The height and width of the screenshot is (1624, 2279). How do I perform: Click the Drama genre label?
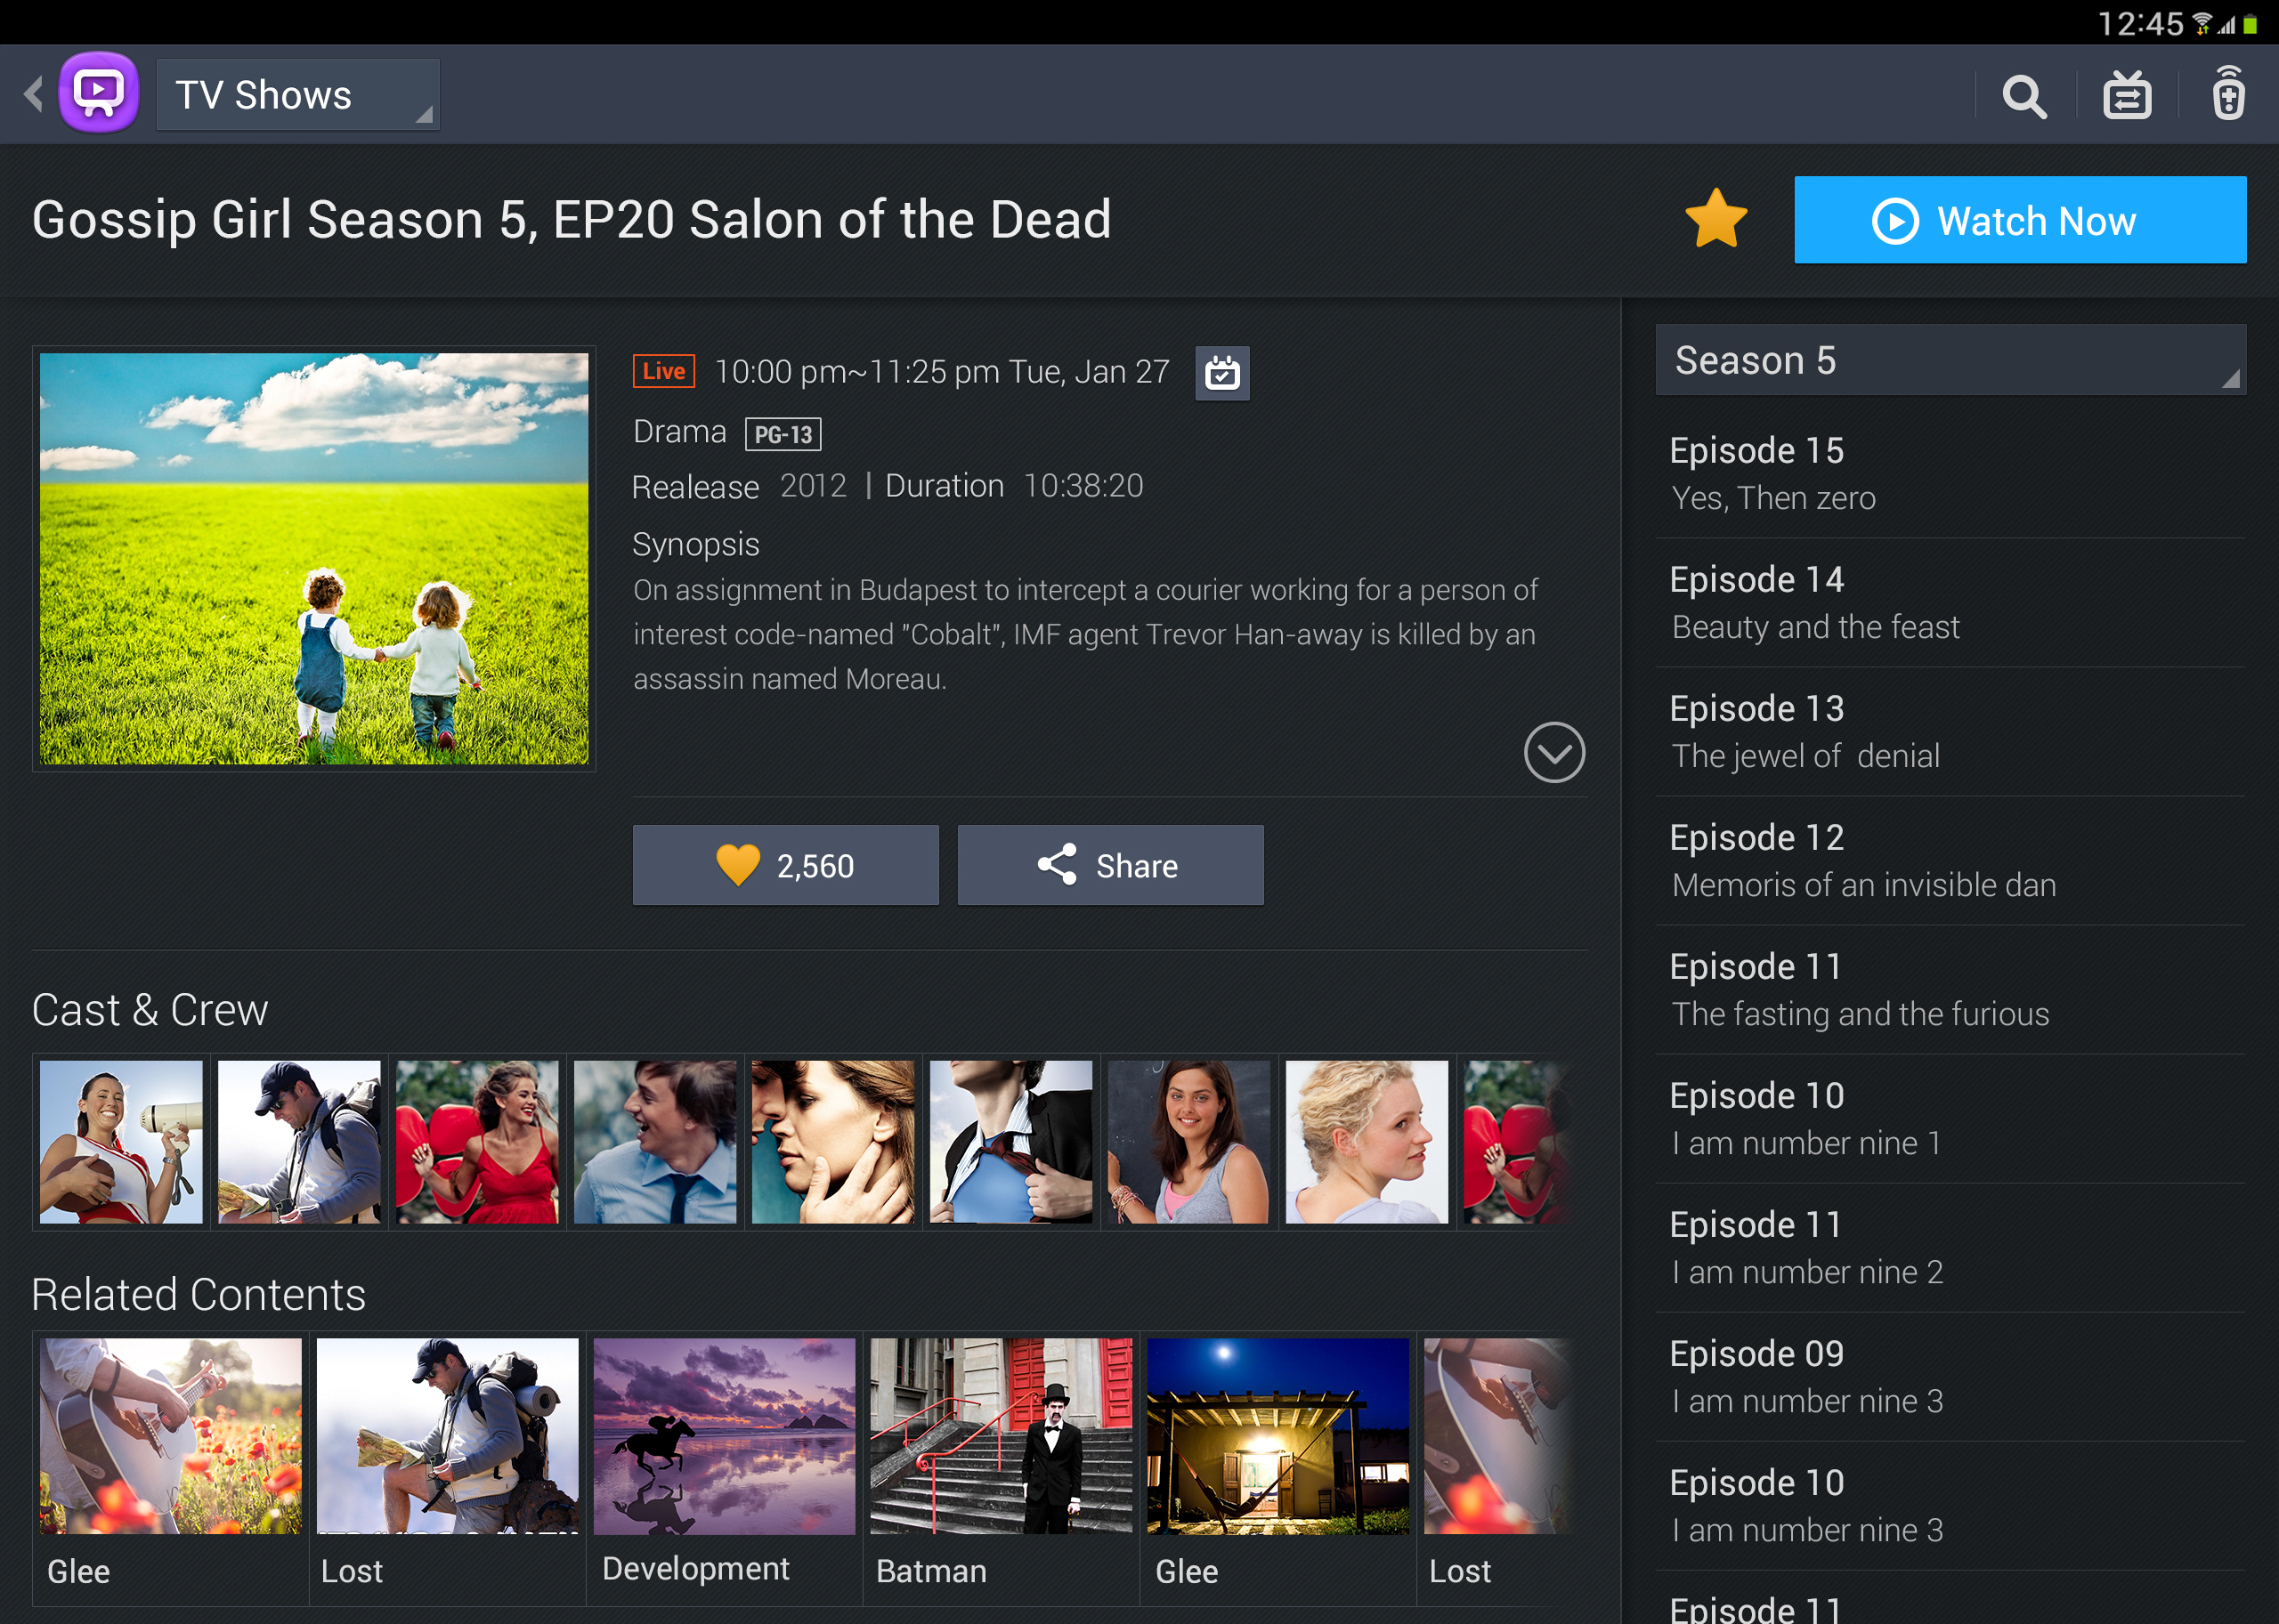[680, 432]
